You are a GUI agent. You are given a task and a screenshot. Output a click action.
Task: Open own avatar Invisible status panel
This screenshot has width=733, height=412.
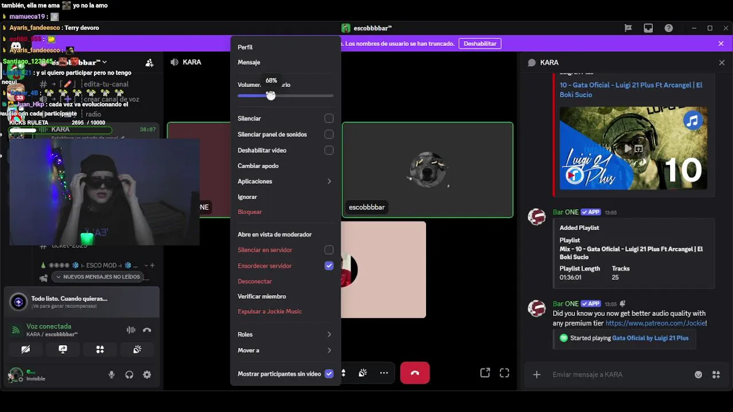(x=27, y=375)
